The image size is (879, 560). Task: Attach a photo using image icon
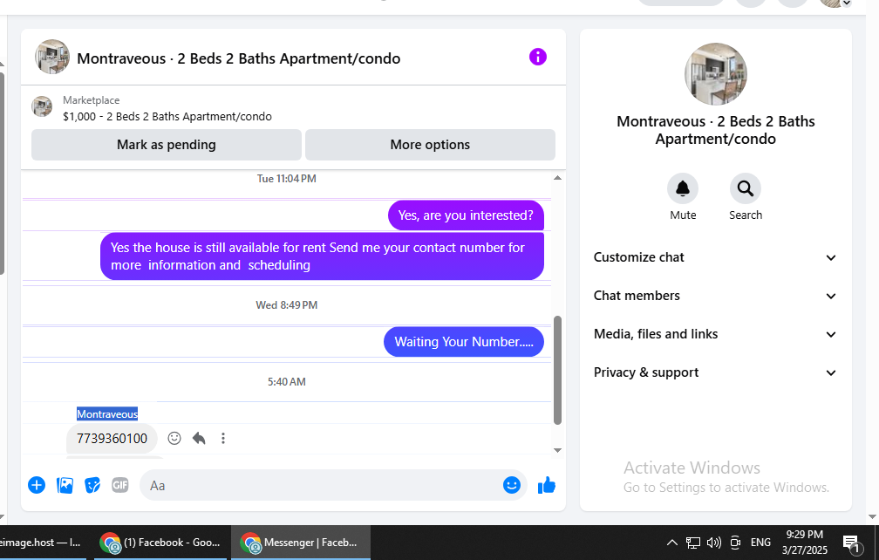(x=65, y=485)
